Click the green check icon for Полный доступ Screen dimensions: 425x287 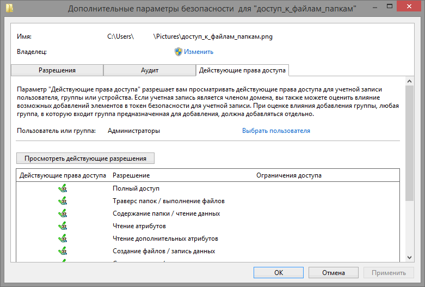pos(63,188)
